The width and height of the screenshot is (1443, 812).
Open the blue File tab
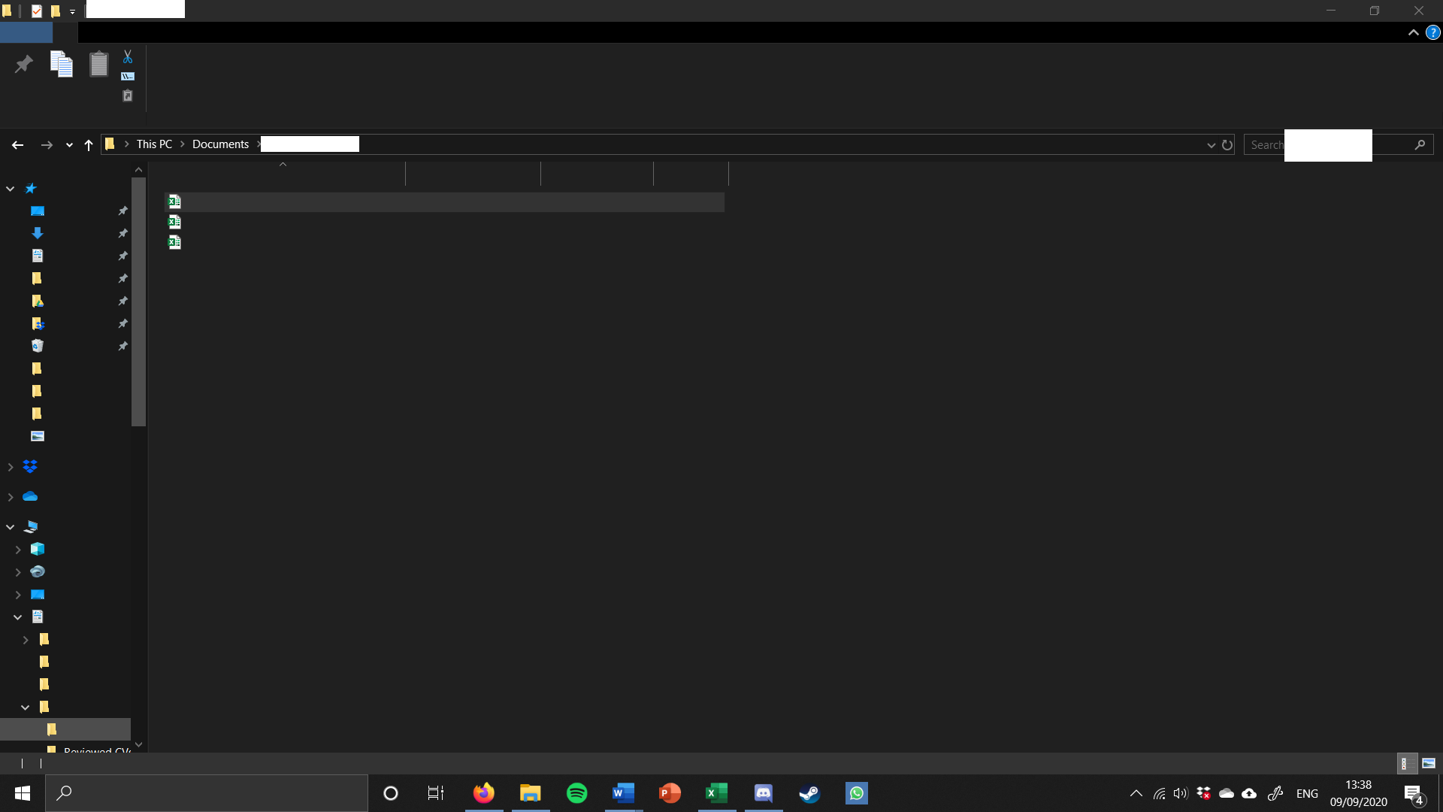(x=26, y=32)
